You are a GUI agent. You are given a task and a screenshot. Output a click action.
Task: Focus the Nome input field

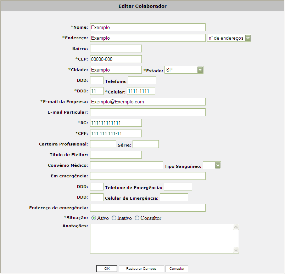pos(148,27)
